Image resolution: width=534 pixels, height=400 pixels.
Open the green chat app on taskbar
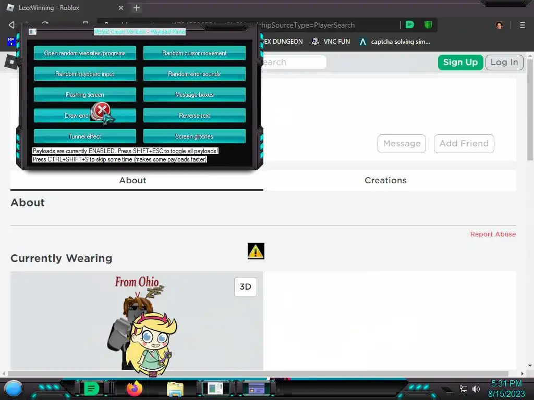[91, 389]
